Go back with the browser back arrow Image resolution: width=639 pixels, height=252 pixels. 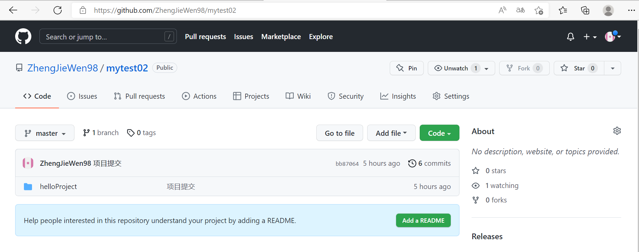pyautogui.click(x=13, y=10)
